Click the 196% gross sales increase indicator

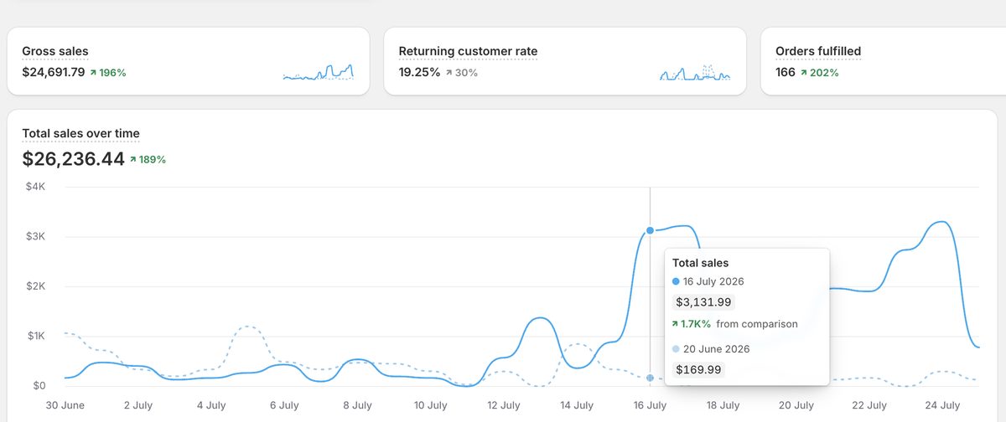pos(108,73)
